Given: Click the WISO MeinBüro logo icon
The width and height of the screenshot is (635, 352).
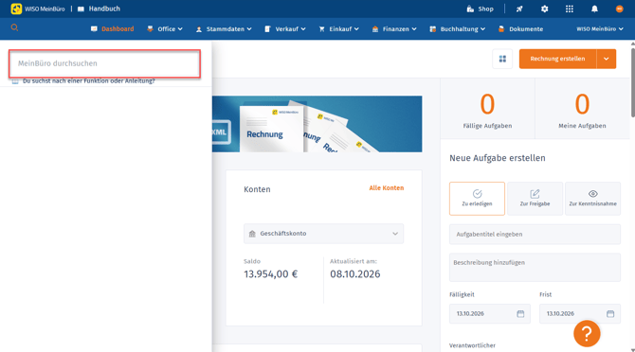Looking at the screenshot, I should [x=16, y=9].
